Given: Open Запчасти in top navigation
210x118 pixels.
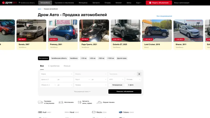Looking at the screenshot, I should 96,3.
